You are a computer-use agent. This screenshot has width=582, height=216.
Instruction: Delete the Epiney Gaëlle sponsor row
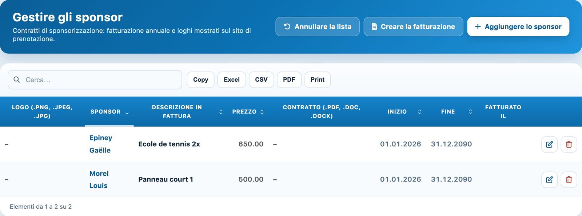[x=569, y=144]
